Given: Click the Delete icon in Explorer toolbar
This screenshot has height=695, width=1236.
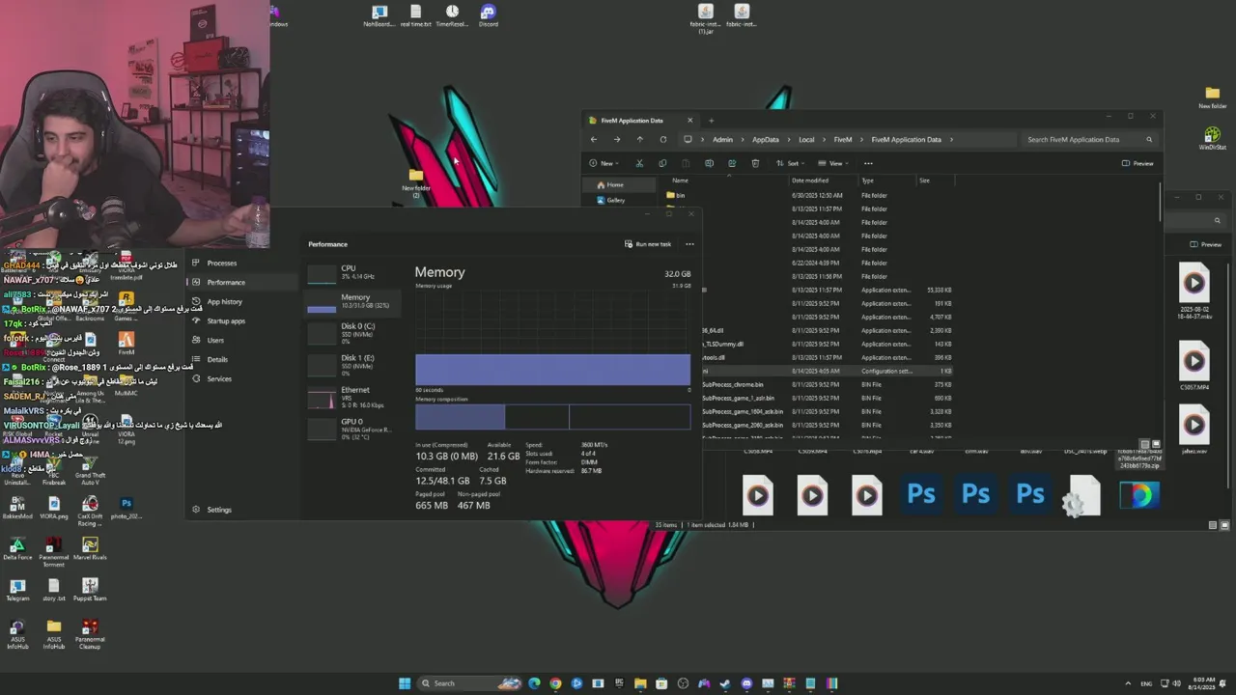Looking at the screenshot, I should point(755,163).
